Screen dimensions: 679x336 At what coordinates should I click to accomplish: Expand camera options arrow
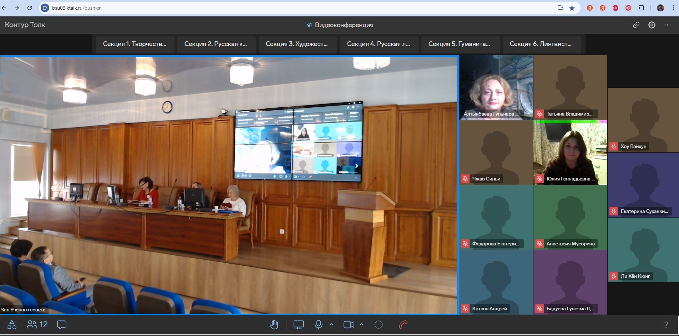(361, 325)
